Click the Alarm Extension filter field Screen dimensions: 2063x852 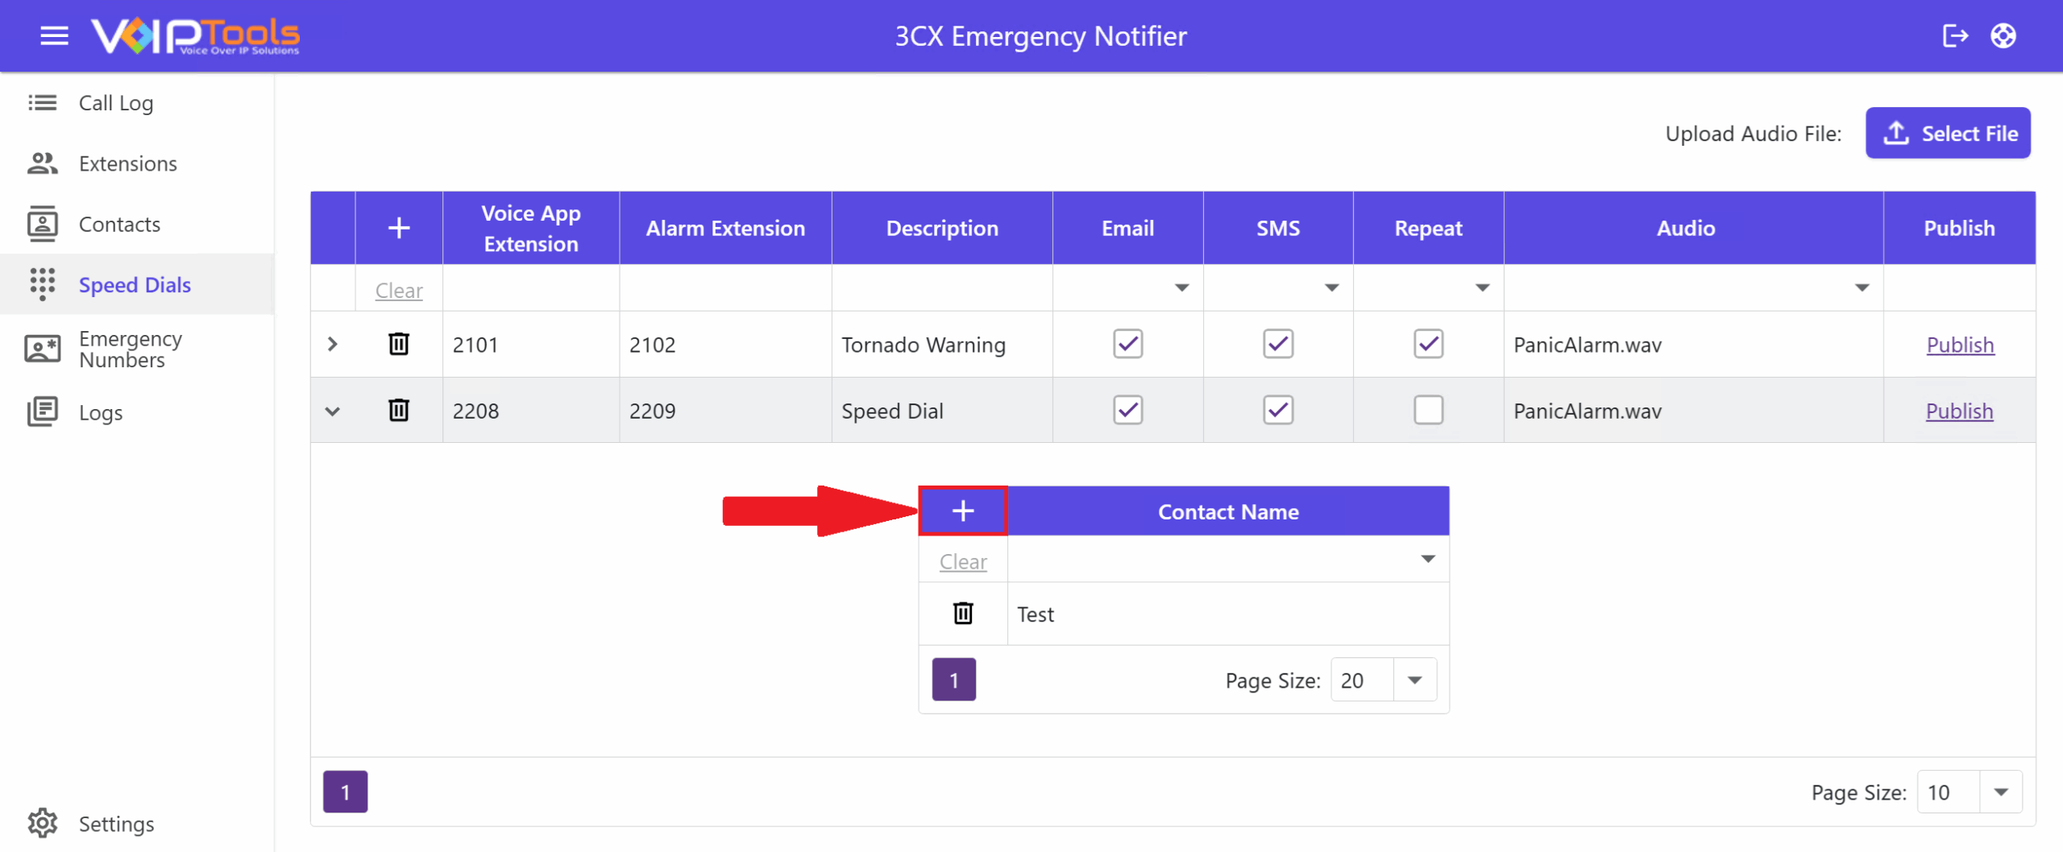pos(725,288)
